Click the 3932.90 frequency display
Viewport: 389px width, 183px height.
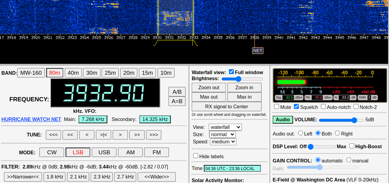tap(105, 93)
